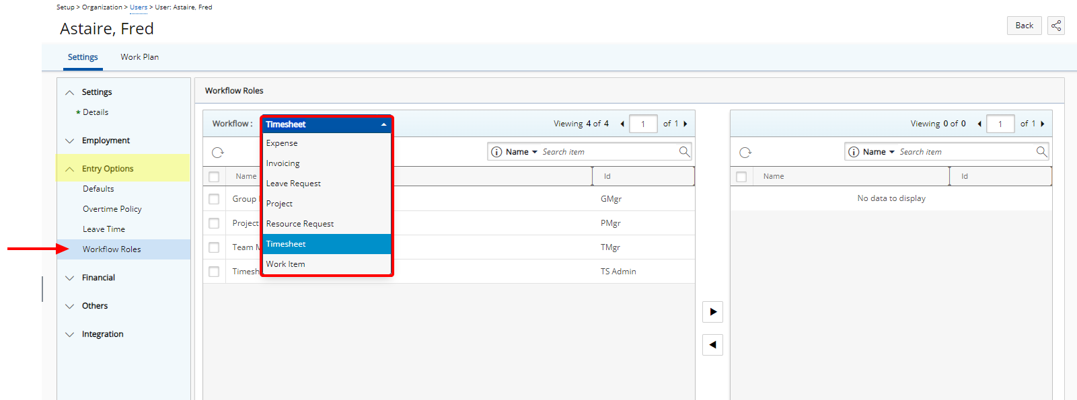Sort left table by Id column header

(644, 176)
